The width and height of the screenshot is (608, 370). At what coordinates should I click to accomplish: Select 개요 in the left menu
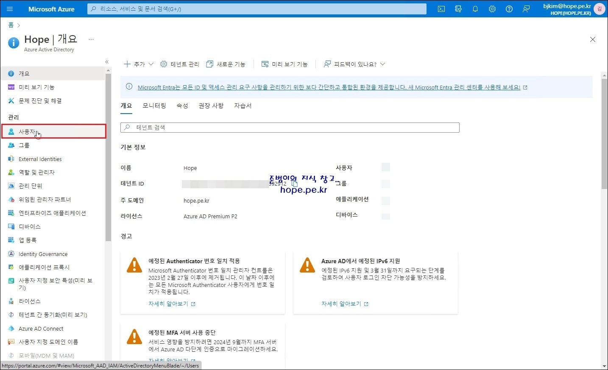pyautogui.click(x=53, y=73)
